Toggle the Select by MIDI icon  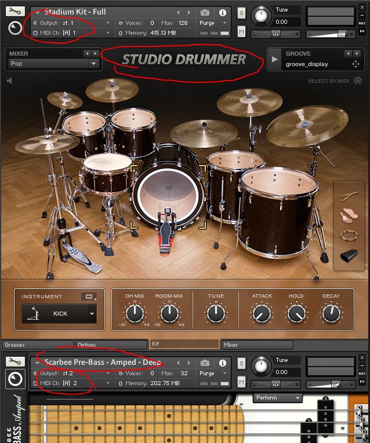coord(358,81)
